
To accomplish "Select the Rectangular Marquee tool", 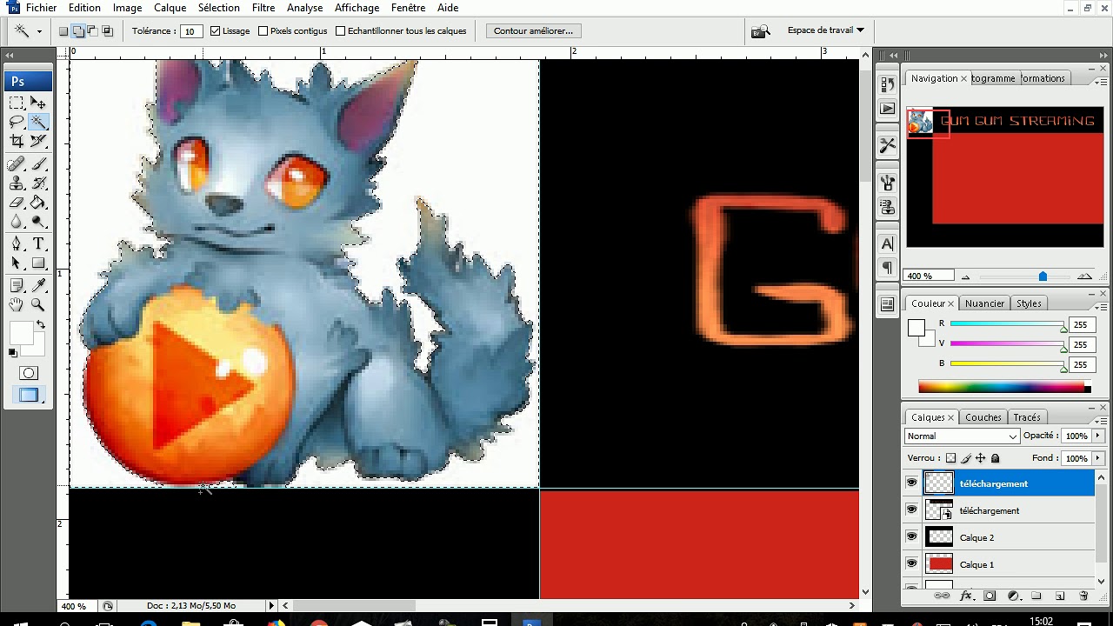I will [17, 103].
